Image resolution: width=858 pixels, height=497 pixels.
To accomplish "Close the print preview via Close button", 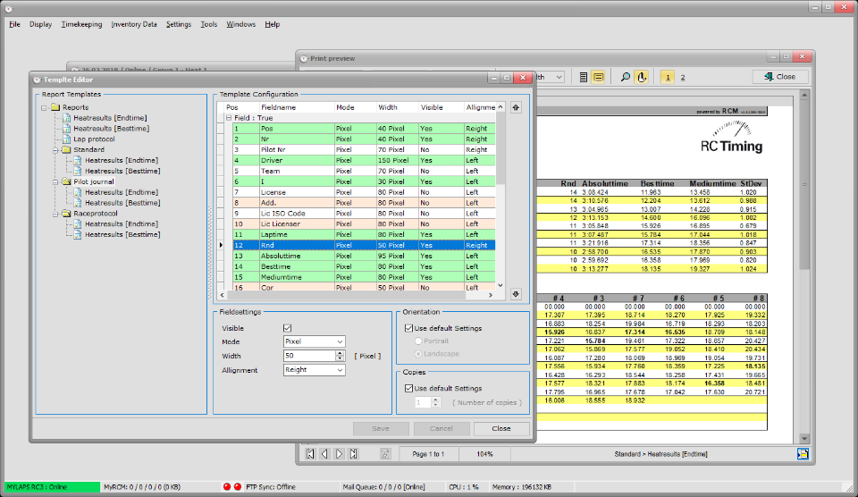I will point(780,77).
